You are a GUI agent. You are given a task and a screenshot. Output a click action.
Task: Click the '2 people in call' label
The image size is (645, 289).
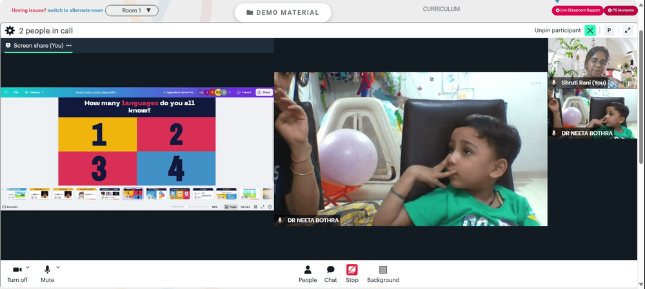point(46,30)
